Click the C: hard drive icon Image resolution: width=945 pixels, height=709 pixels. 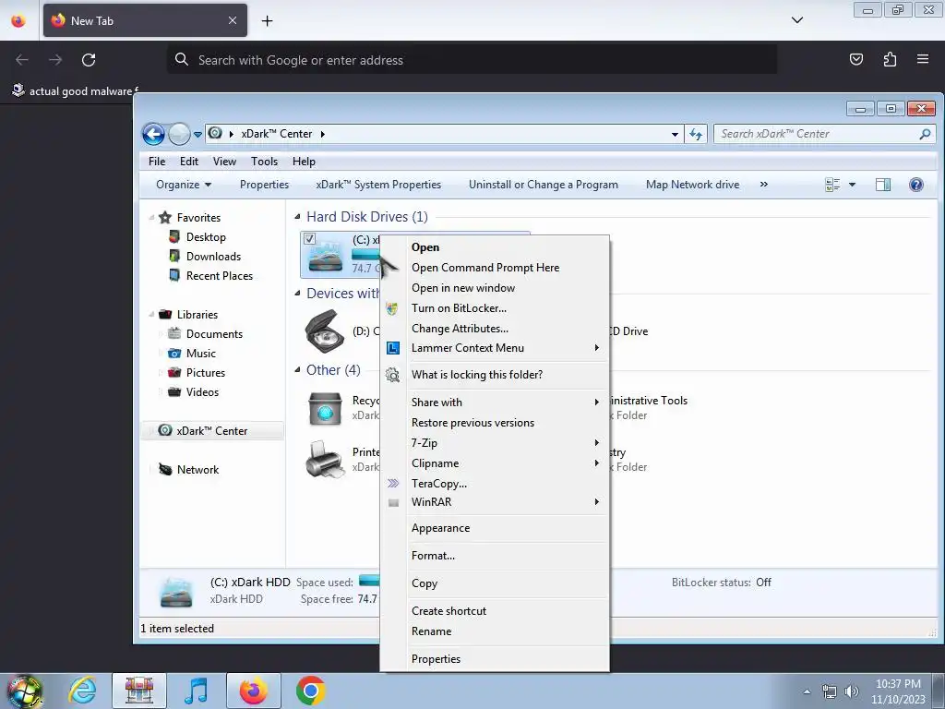pyautogui.click(x=326, y=257)
